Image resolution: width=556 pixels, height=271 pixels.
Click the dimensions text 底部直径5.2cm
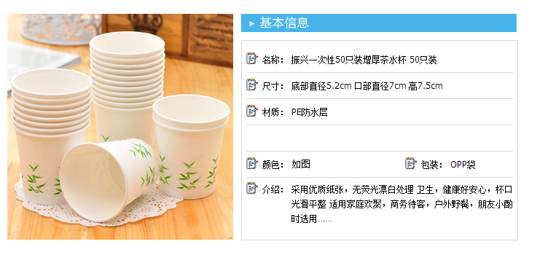[x=321, y=86]
